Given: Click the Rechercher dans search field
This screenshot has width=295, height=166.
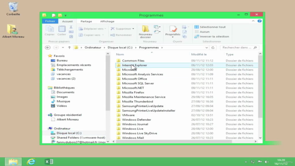Looking at the screenshot, I should [x=239, y=47].
